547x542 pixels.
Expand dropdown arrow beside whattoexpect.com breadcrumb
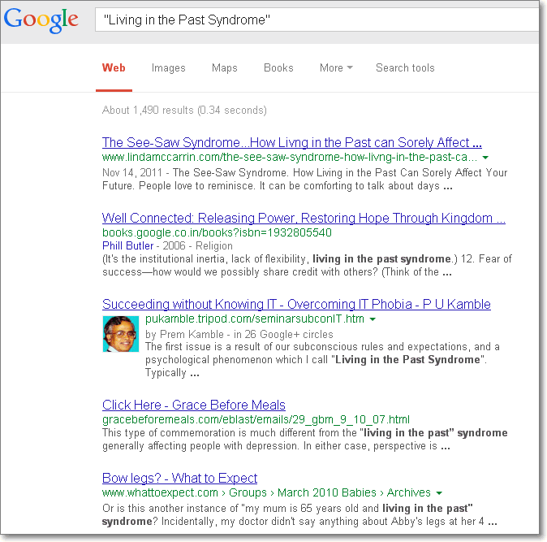click(439, 492)
